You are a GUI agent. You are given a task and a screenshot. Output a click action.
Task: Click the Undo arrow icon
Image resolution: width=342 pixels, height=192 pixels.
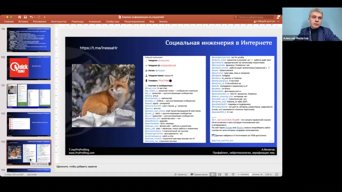coord(31,17)
